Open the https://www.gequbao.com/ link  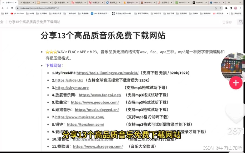(95, 102)
